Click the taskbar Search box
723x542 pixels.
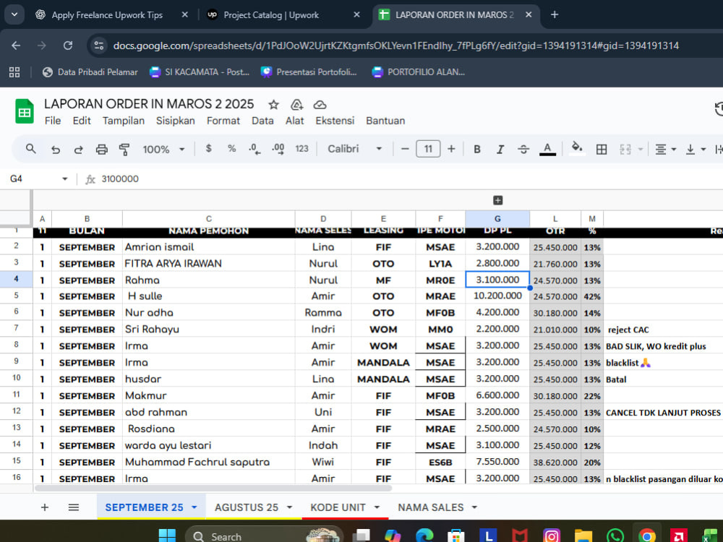(x=265, y=536)
